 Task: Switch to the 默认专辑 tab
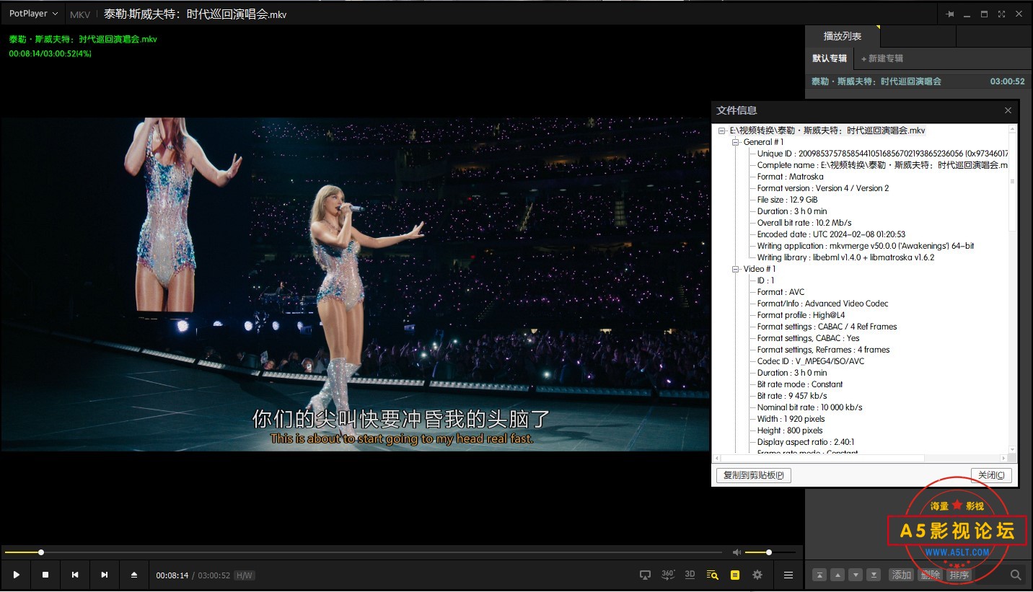click(x=830, y=58)
